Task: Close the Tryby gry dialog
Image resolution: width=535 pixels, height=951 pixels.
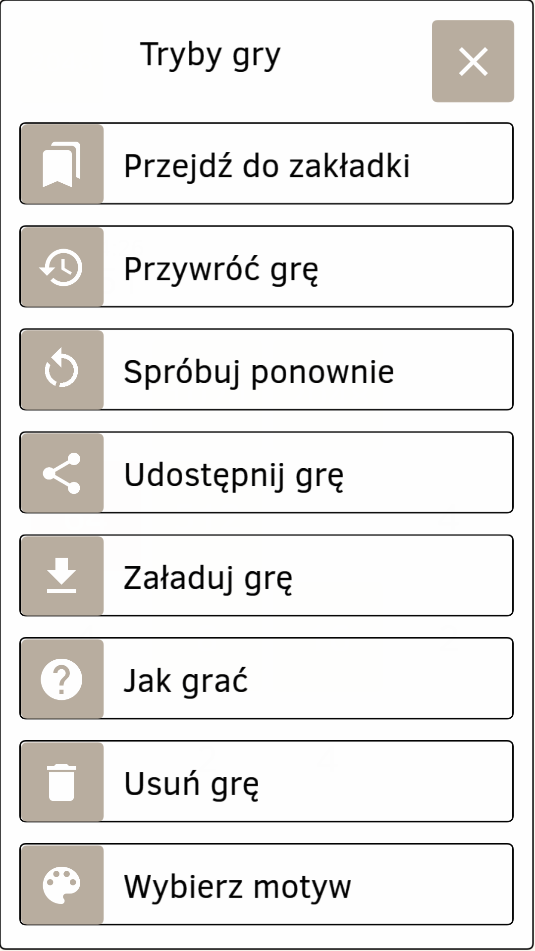Action: coord(473,61)
